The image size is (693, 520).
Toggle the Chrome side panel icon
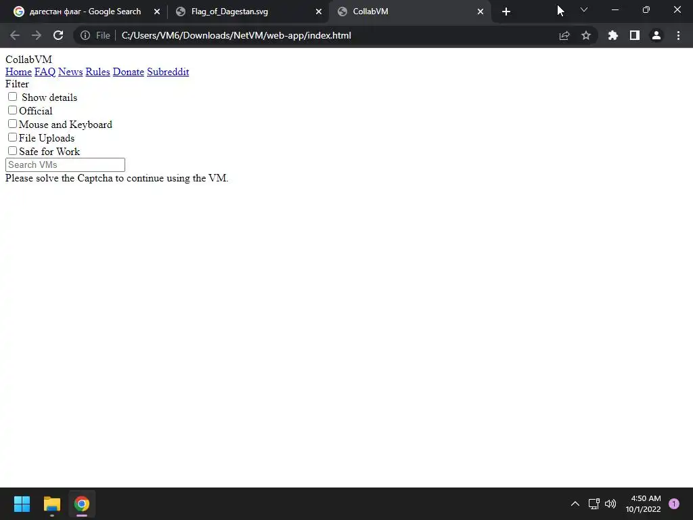635,35
